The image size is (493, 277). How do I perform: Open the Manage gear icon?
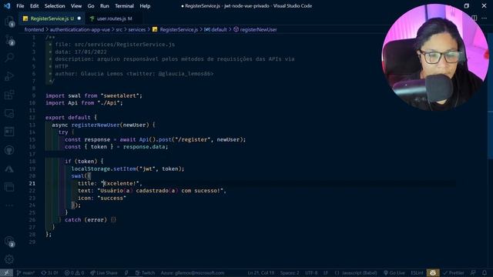tap(9, 259)
